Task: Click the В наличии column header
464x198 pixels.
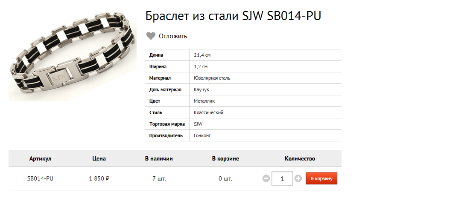Action: (x=159, y=159)
